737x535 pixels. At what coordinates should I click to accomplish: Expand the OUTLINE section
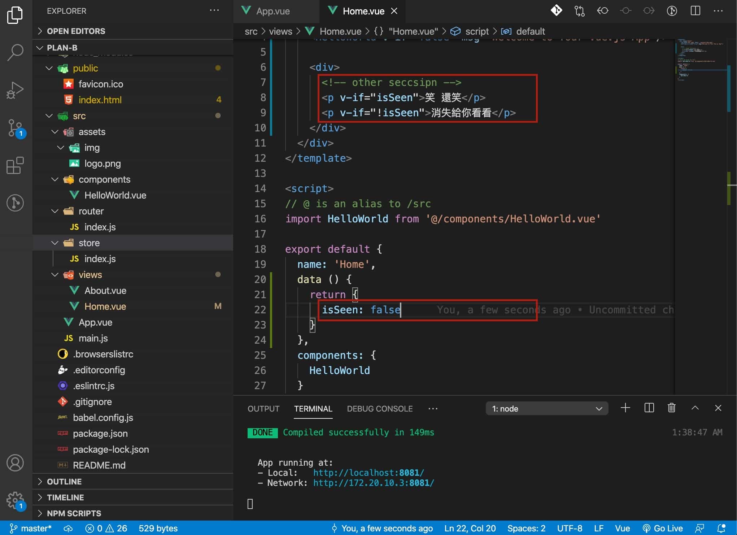click(x=64, y=482)
